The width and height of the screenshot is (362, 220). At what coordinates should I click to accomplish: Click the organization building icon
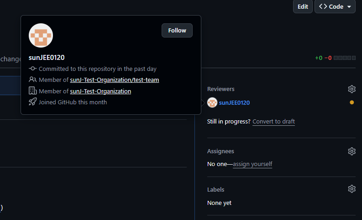[x=32, y=91]
